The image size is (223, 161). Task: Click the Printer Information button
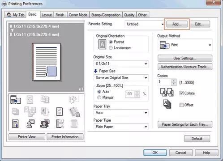[x=65, y=137]
